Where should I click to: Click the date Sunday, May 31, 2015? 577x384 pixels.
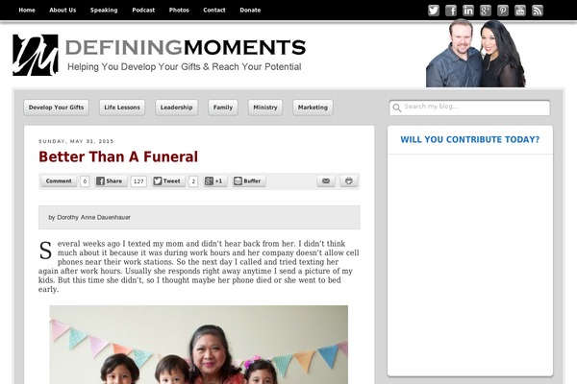click(x=76, y=141)
